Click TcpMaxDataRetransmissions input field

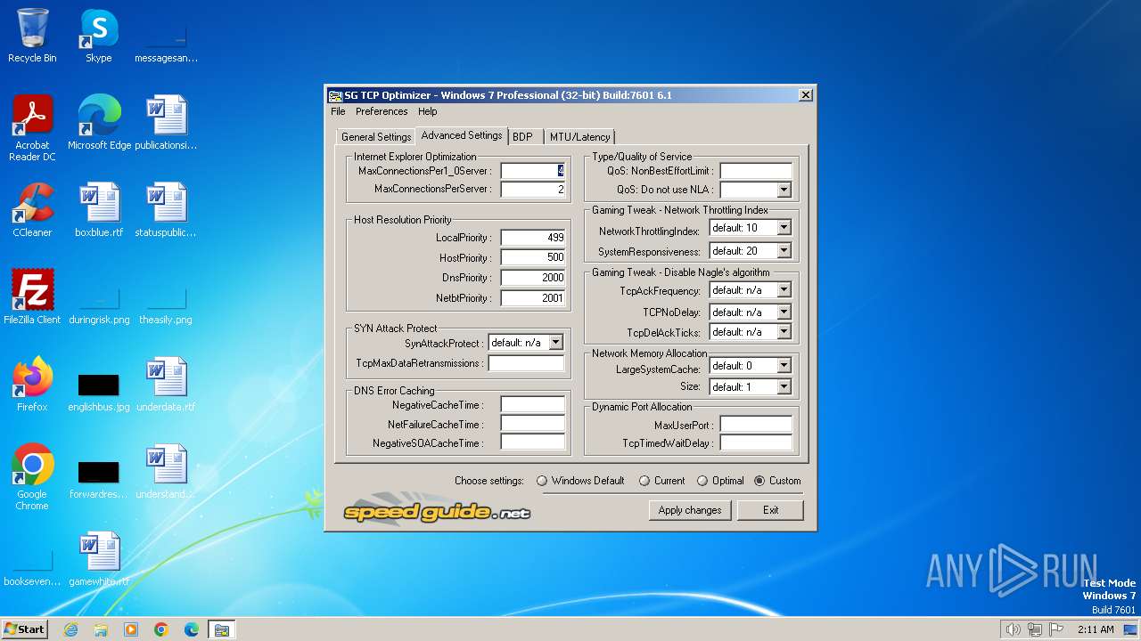pos(526,363)
